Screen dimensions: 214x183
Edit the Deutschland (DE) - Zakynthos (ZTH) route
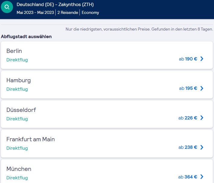coord(55,5)
